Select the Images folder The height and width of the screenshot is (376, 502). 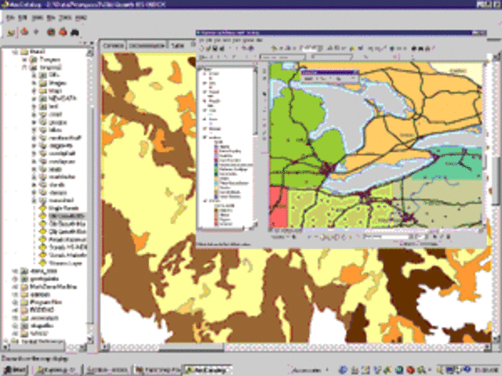57,83
